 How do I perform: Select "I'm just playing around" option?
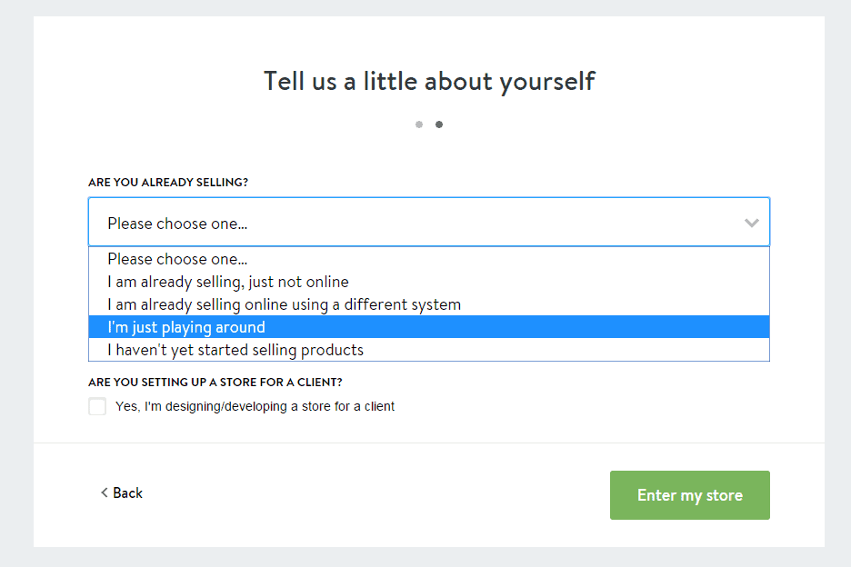click(186, 327)
